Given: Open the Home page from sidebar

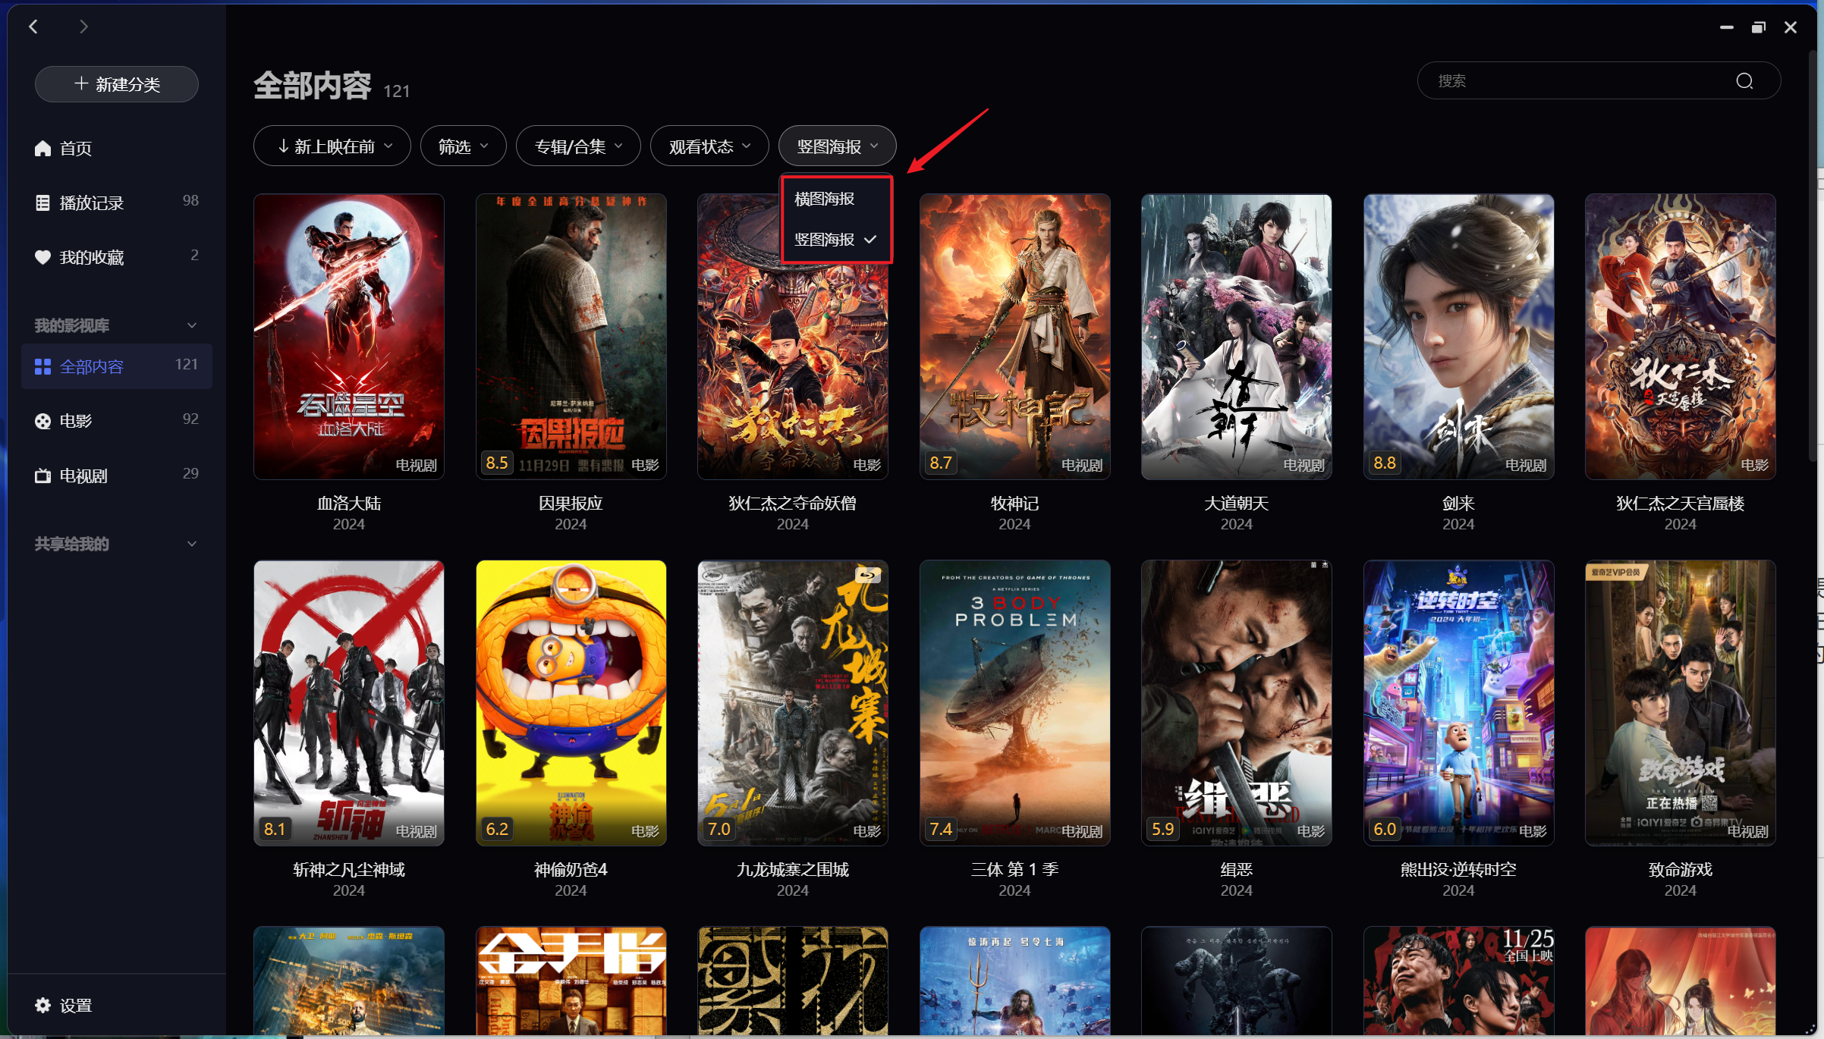Looking at the screenshot, I should coord(76,149).
